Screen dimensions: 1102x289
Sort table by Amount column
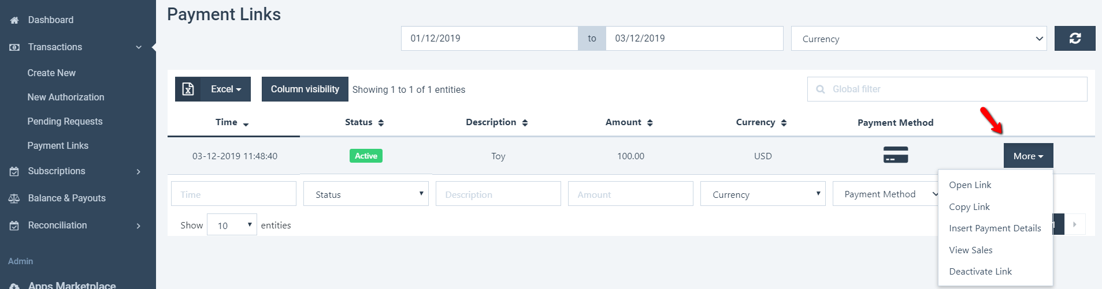(629, 122)
